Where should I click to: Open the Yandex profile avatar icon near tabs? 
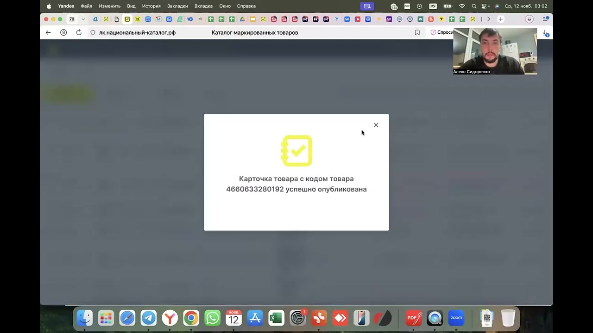(x=530, y=19)
